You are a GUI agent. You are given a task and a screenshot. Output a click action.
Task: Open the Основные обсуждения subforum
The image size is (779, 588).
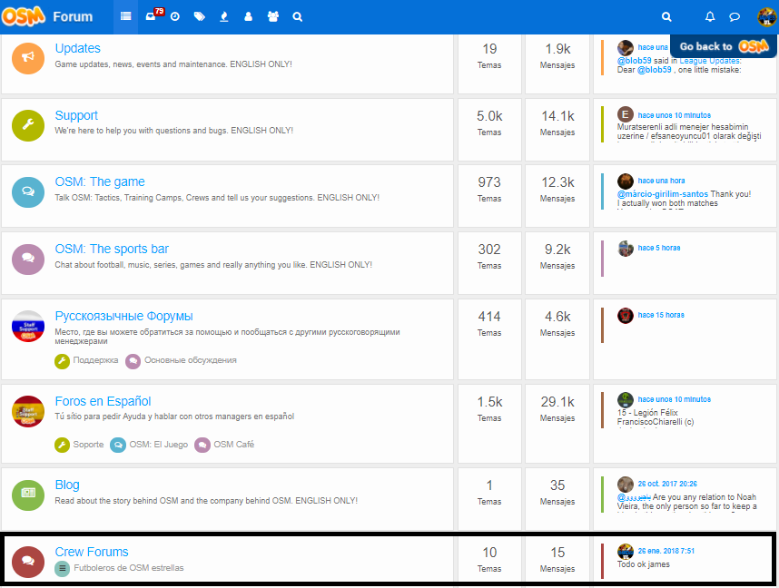[191, 360]
